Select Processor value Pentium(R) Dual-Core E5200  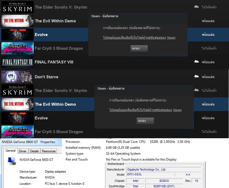click(148, 142)
